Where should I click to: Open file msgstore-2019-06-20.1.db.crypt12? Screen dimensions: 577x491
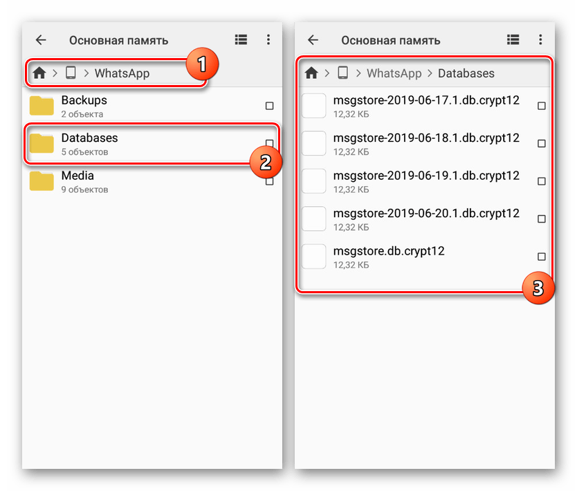[x=426, y=213]
